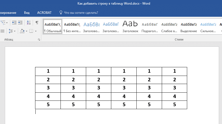Open the multilevel list dropdown arrow
Screen dimensions: 222x124
click(7, 22)
